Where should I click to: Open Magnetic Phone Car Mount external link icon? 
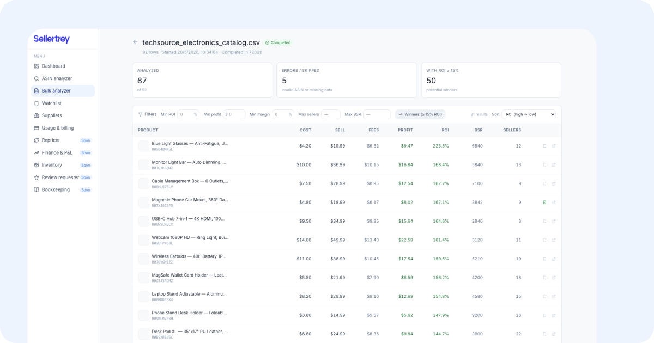pos(554,202)
